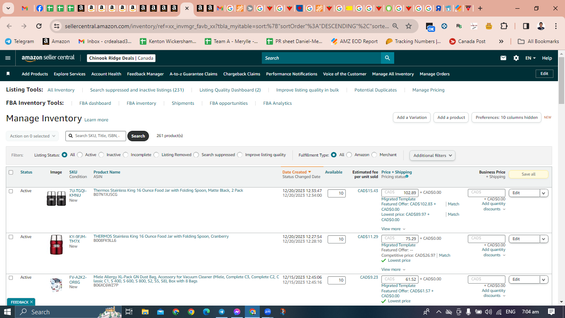565x318 pixels.
Task: Open the FBA dashboard tool link
Action: (x=95, y=103)
